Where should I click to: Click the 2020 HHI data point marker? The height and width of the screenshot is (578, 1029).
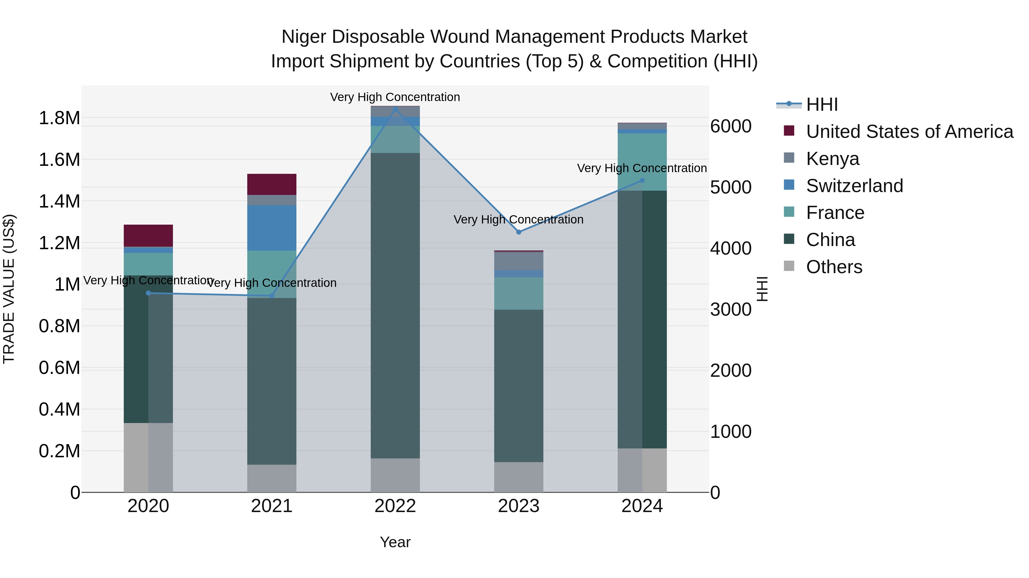point(148,293)
